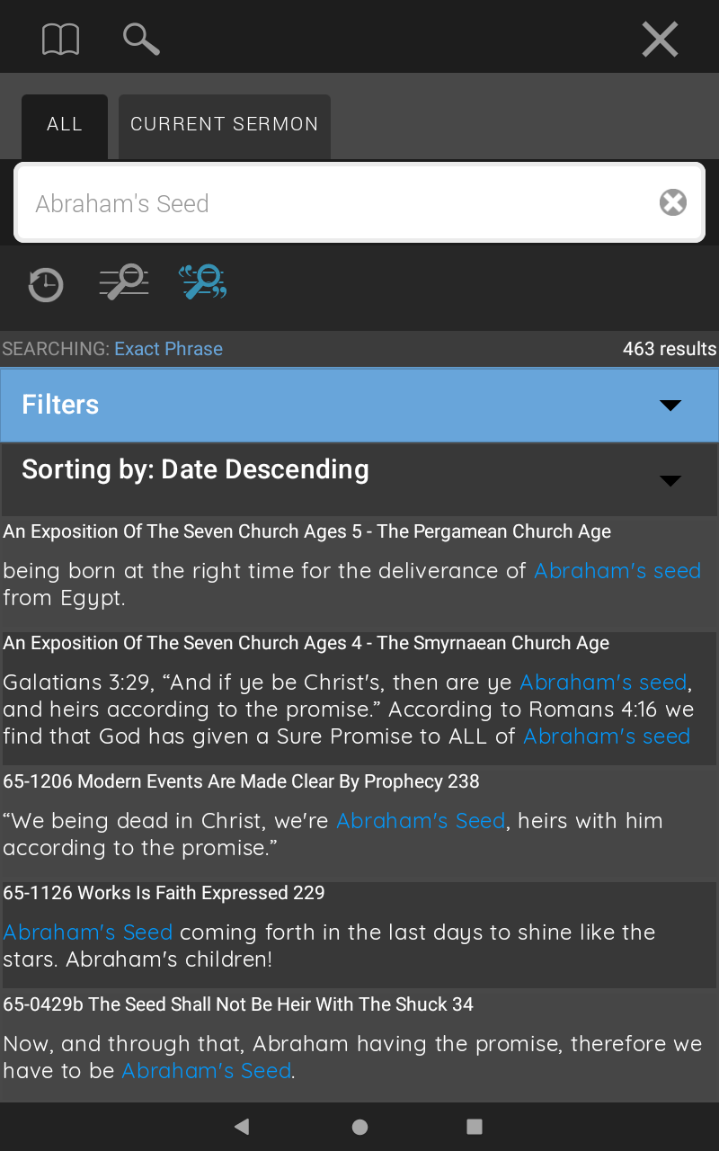Screen dimensions: 719x1151
Task: Select the exact phrase search mode icon
Action: tap(202, 281)
